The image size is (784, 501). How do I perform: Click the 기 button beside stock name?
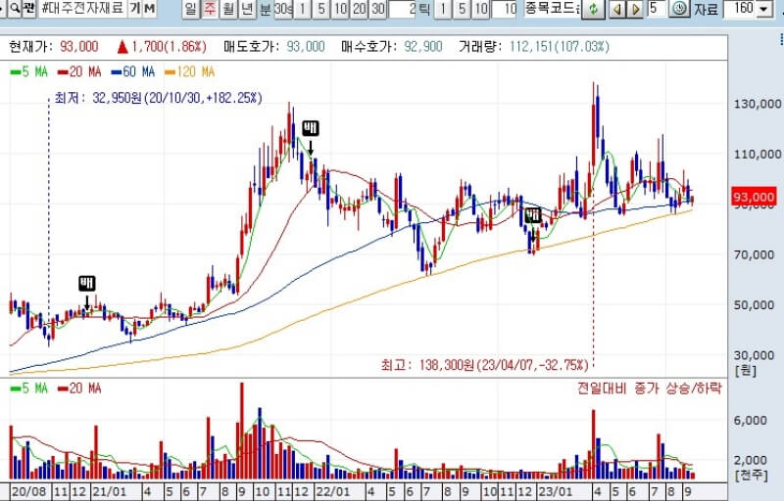134,9
